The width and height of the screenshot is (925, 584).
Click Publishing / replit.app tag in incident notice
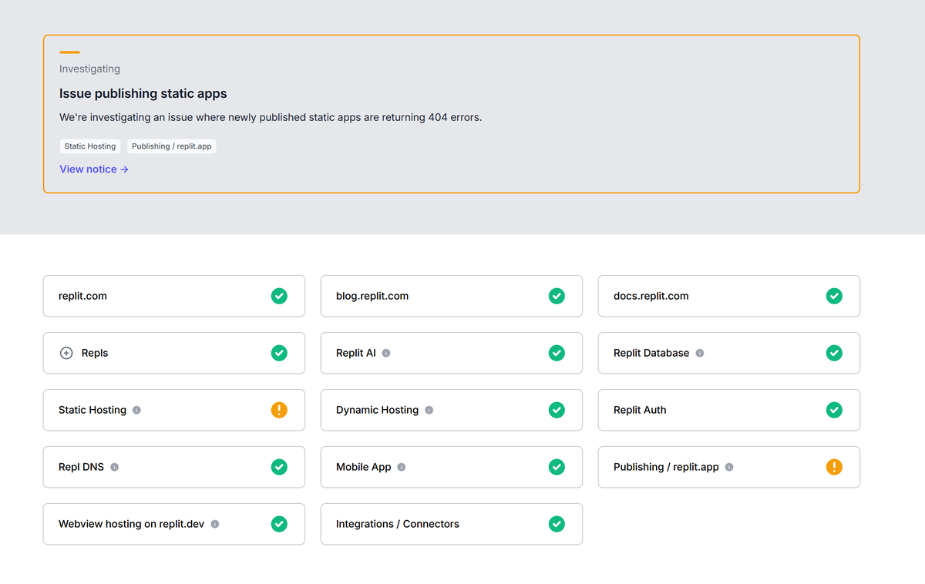(x=172, y=146)
